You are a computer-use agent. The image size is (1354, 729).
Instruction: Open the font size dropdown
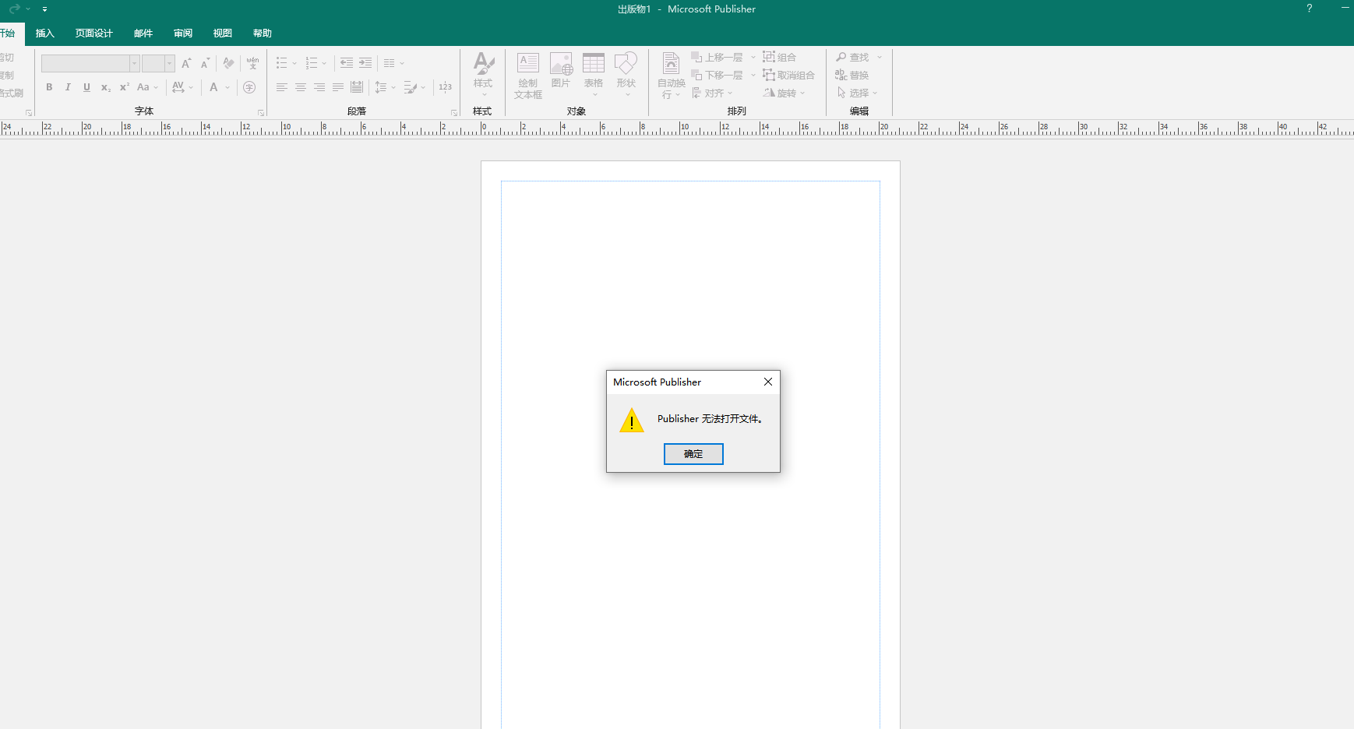pos(169,64)
